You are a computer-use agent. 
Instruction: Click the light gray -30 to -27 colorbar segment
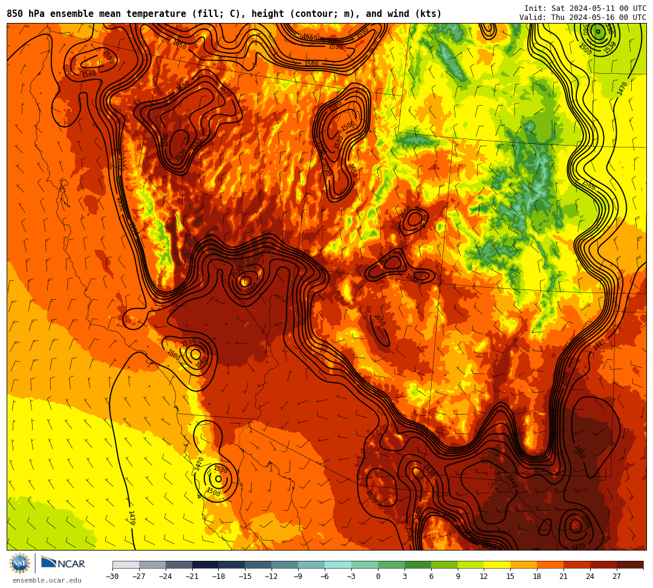126,564
